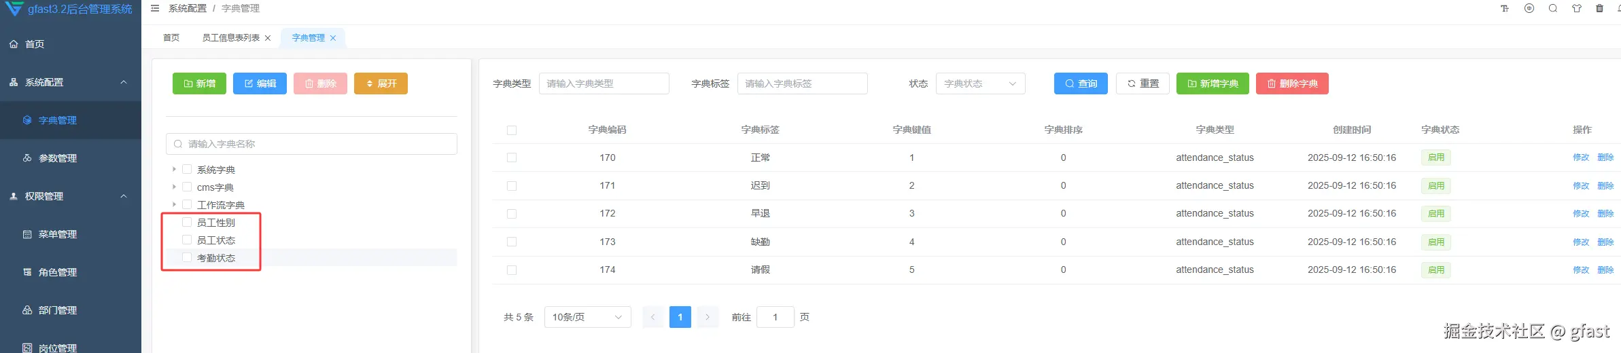The image size is (1621, 353).
Task: Click the 查询 search button
Action: tap(1081, 83)
